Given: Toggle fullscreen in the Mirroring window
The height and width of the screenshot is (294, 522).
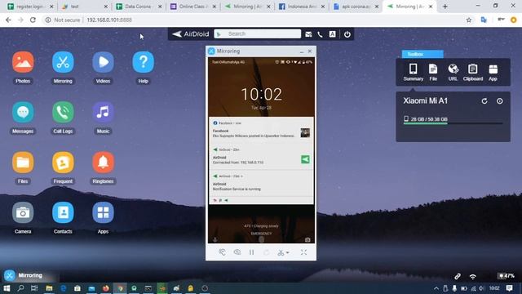Looking at the screenshot, I should [x=303, y=252].
